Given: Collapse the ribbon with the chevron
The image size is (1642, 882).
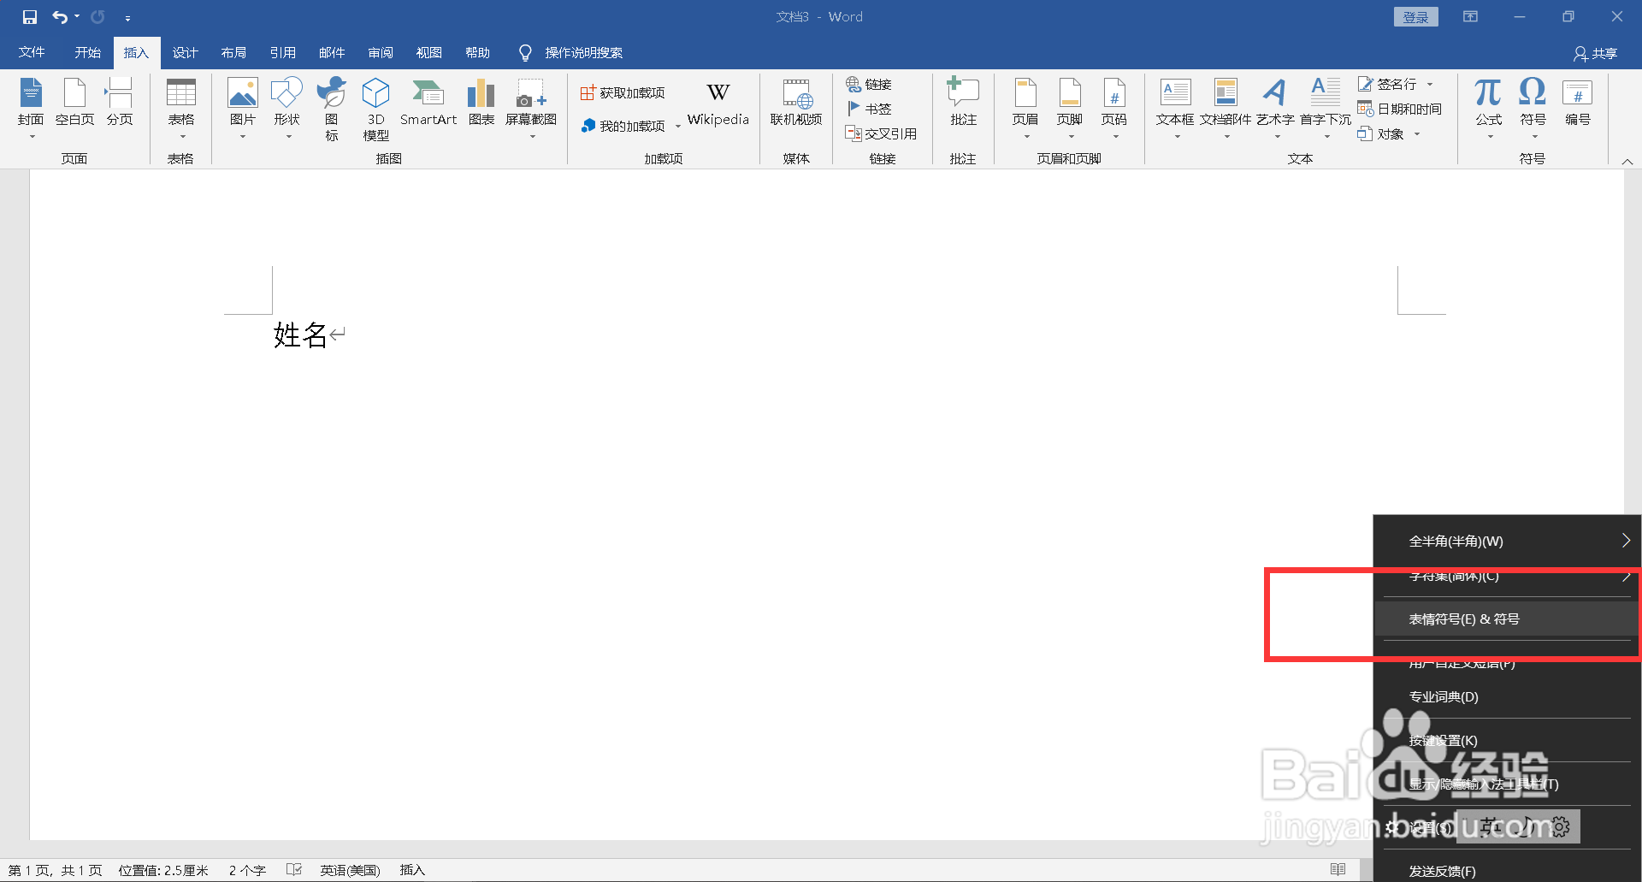Looking at the screenshot, I should coord(1627,161).
